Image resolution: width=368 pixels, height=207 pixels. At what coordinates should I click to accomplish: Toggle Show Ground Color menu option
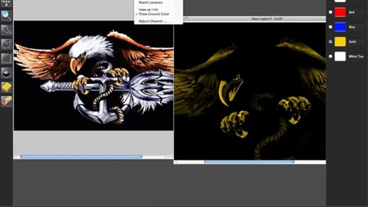pyautogui.click(x=154, y=14)
